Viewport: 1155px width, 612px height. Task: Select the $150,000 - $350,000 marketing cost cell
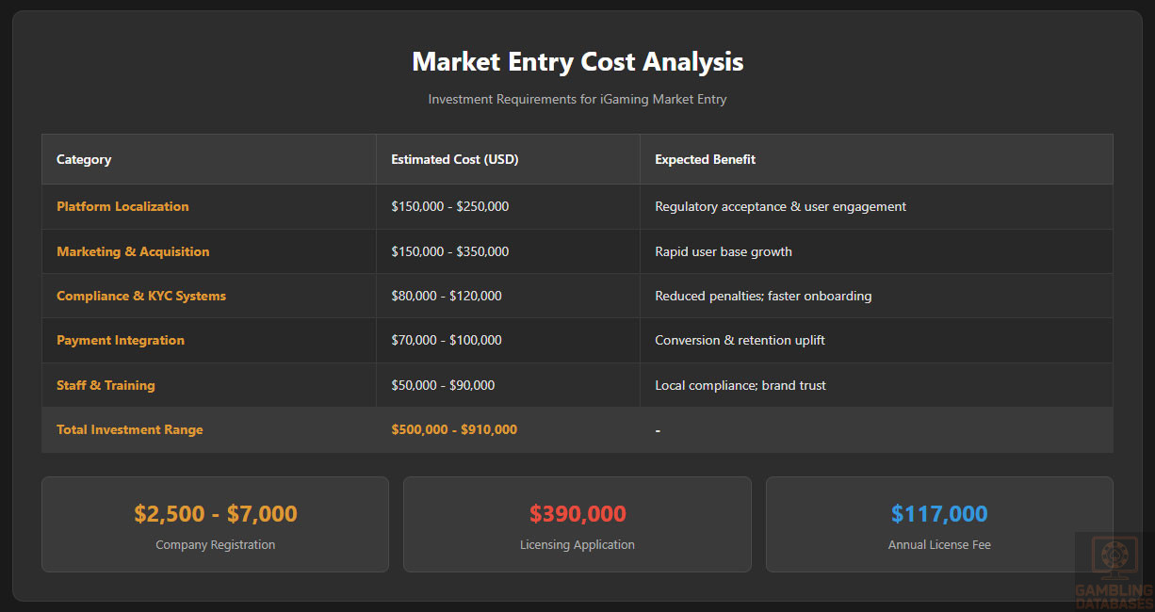[450, 251]
